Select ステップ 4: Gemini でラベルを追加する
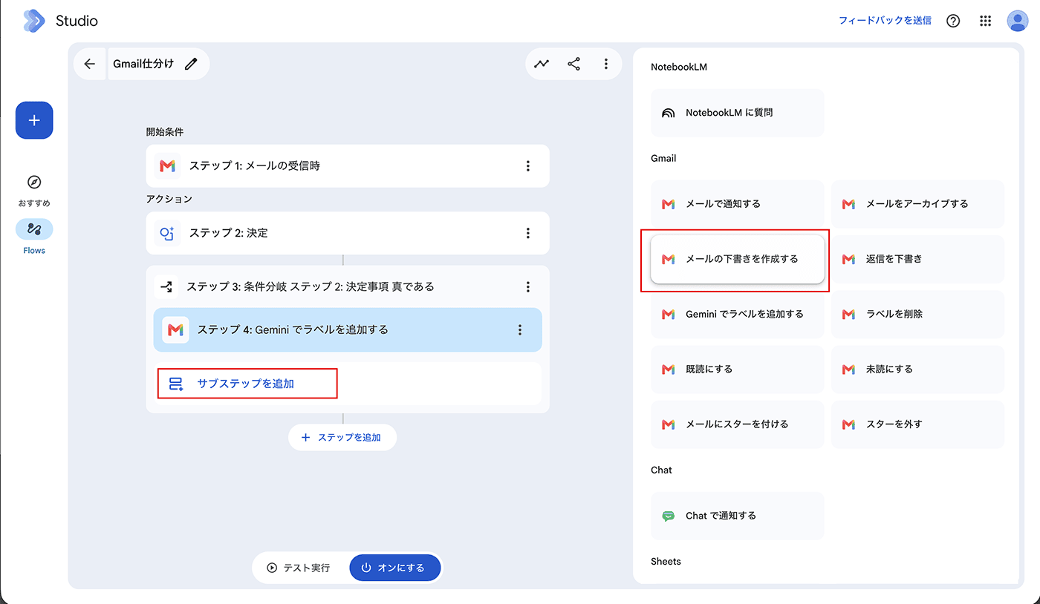The image size is (1040, 604). (x=348, y=329)
